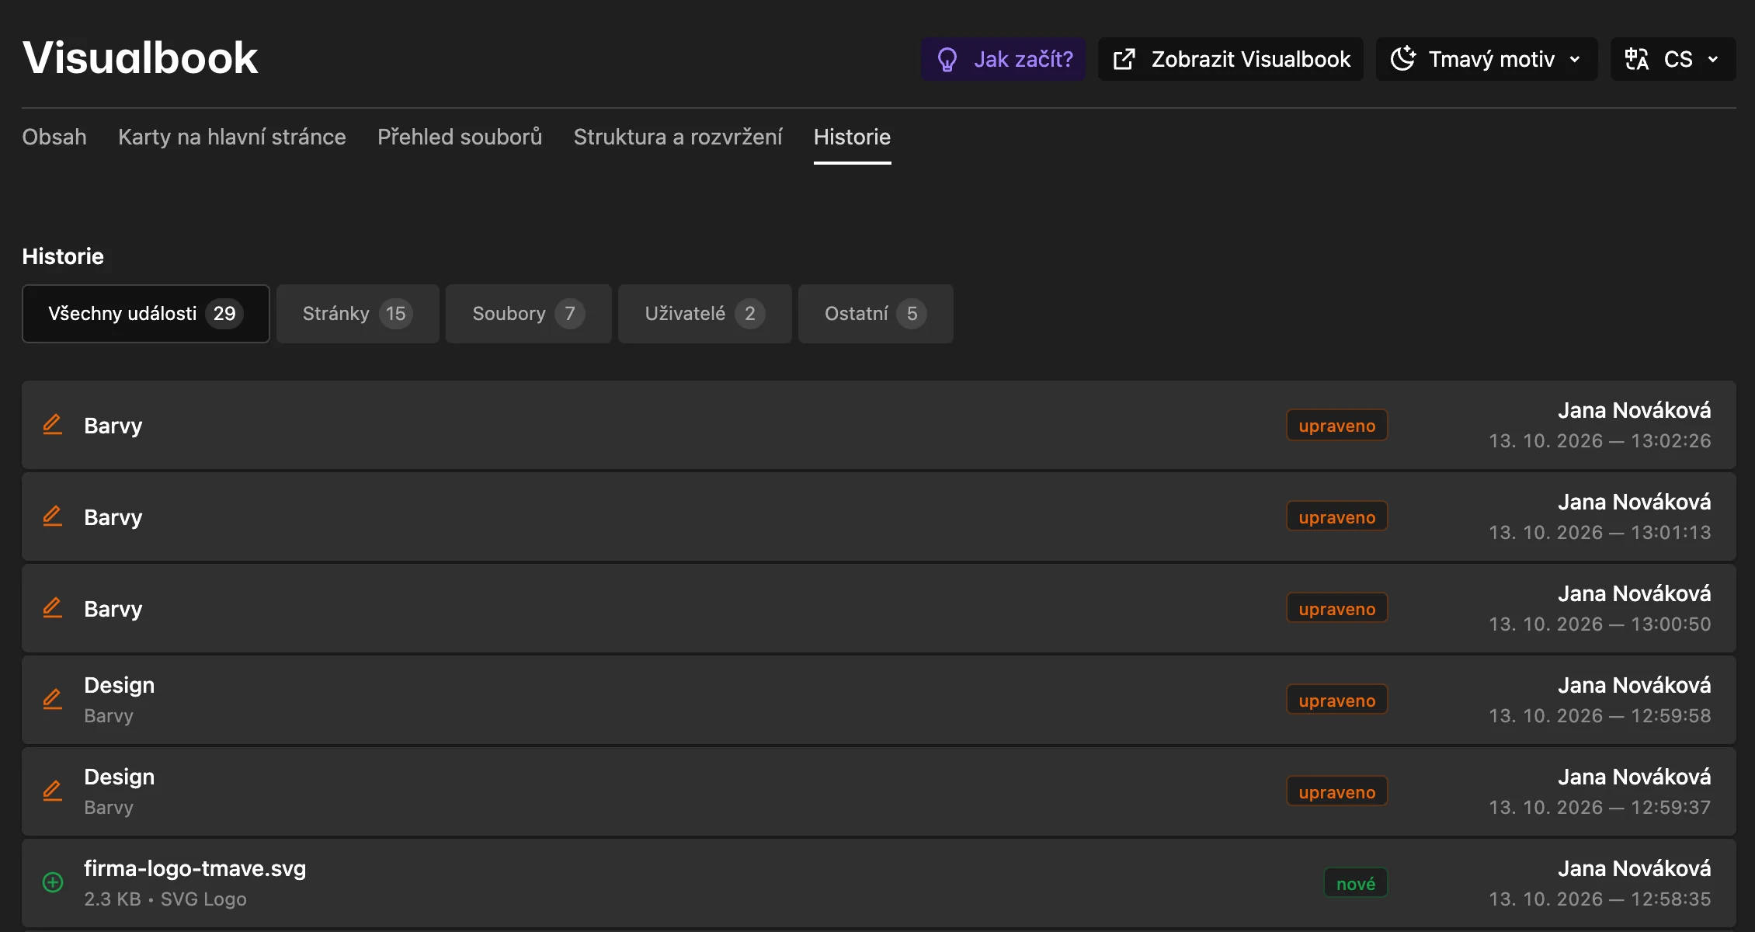Click pencil icon on Barvy row at 13:00:50
Viewport: 1755px width, 932px height.
point(52,608)
